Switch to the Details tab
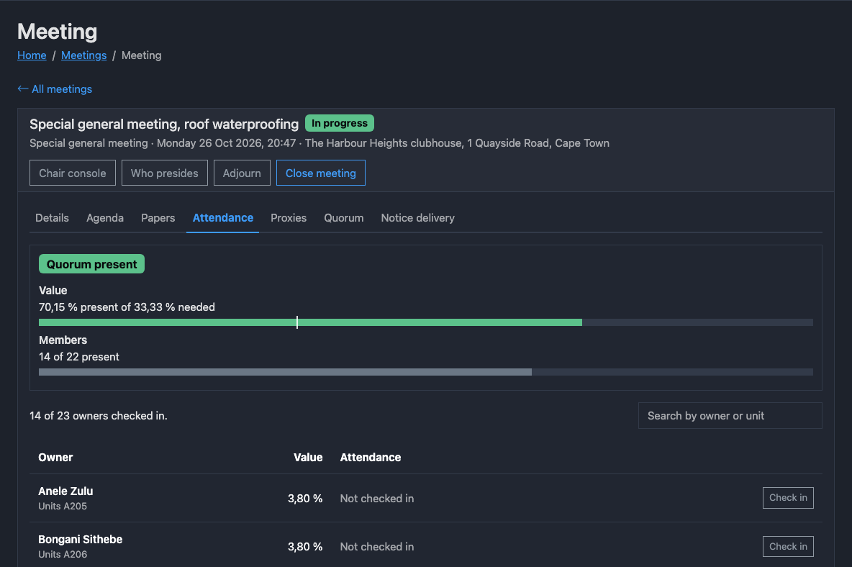Screen dimensions: 852x567 pyautogui.click(x=52, y=218)
